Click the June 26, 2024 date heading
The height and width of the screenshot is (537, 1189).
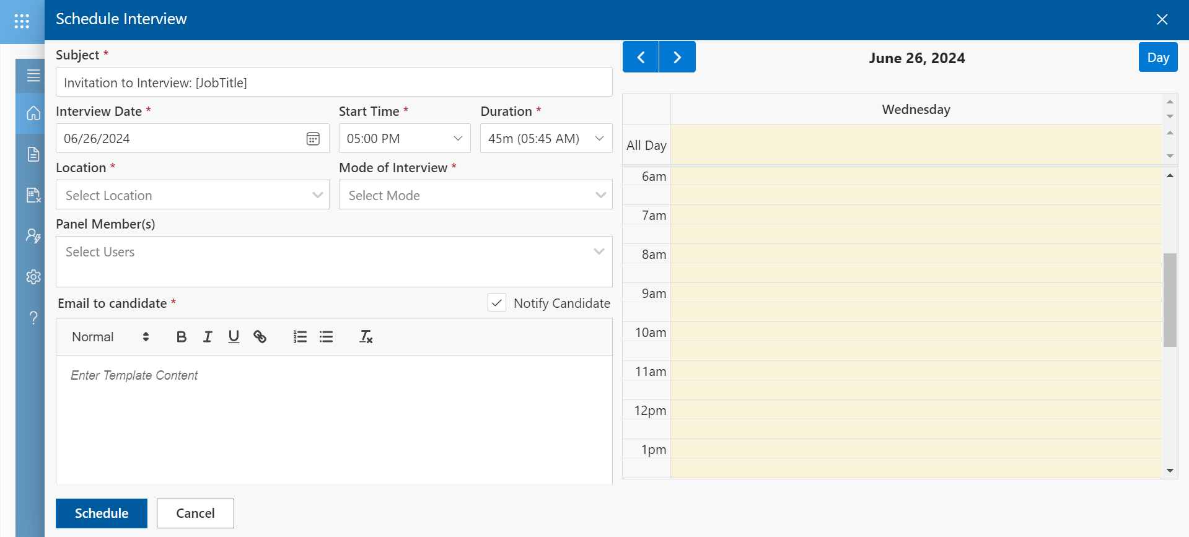[916, 58]
